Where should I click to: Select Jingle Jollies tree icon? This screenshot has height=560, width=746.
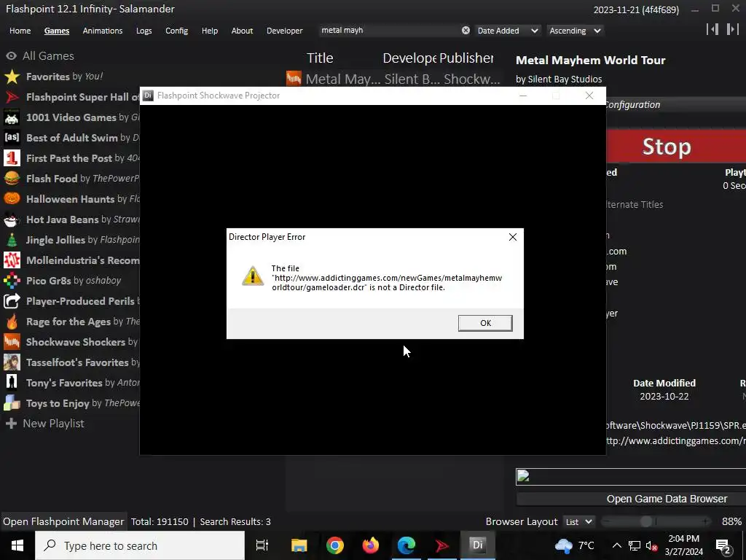click(12, 240)
